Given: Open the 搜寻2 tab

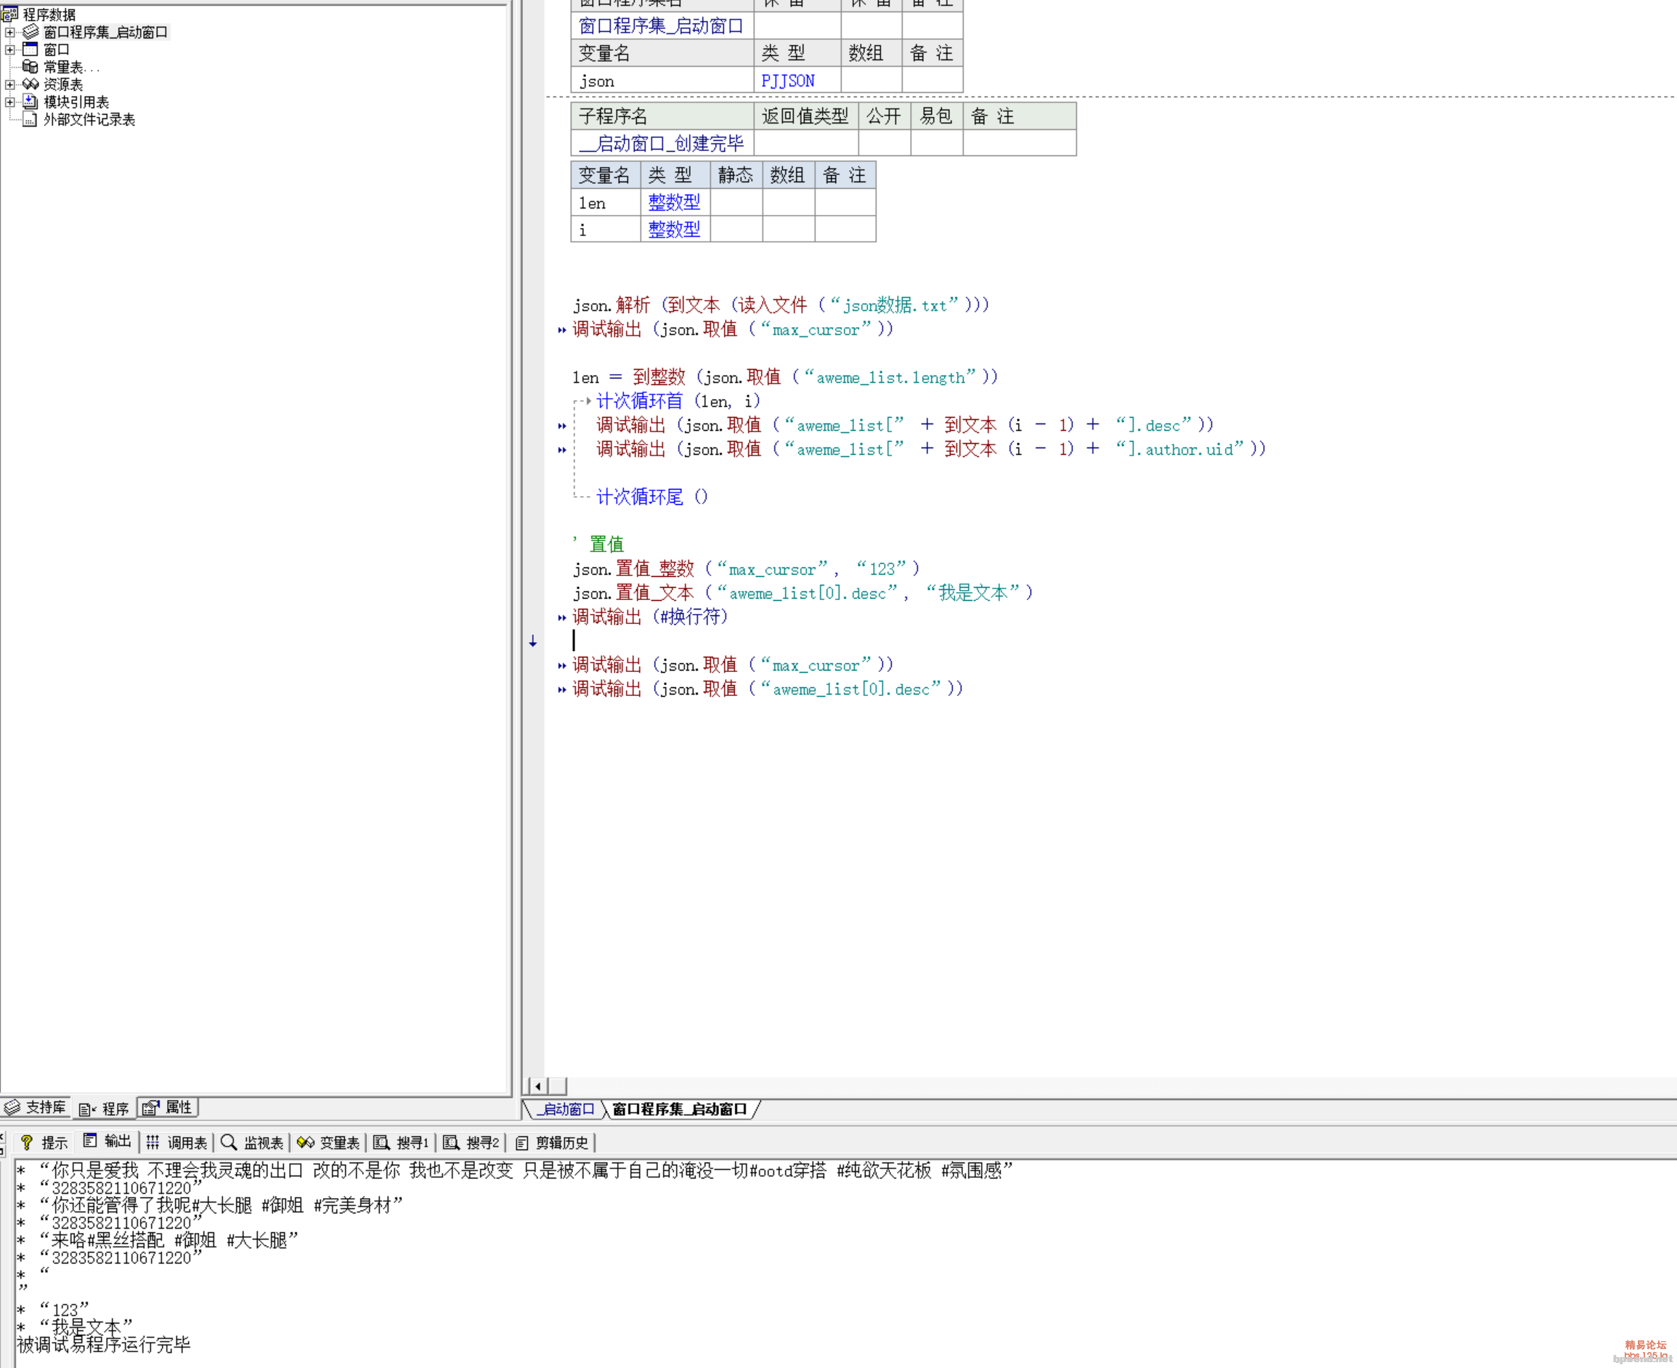Looking at the screenshot, I should [x=471, y=1143].
